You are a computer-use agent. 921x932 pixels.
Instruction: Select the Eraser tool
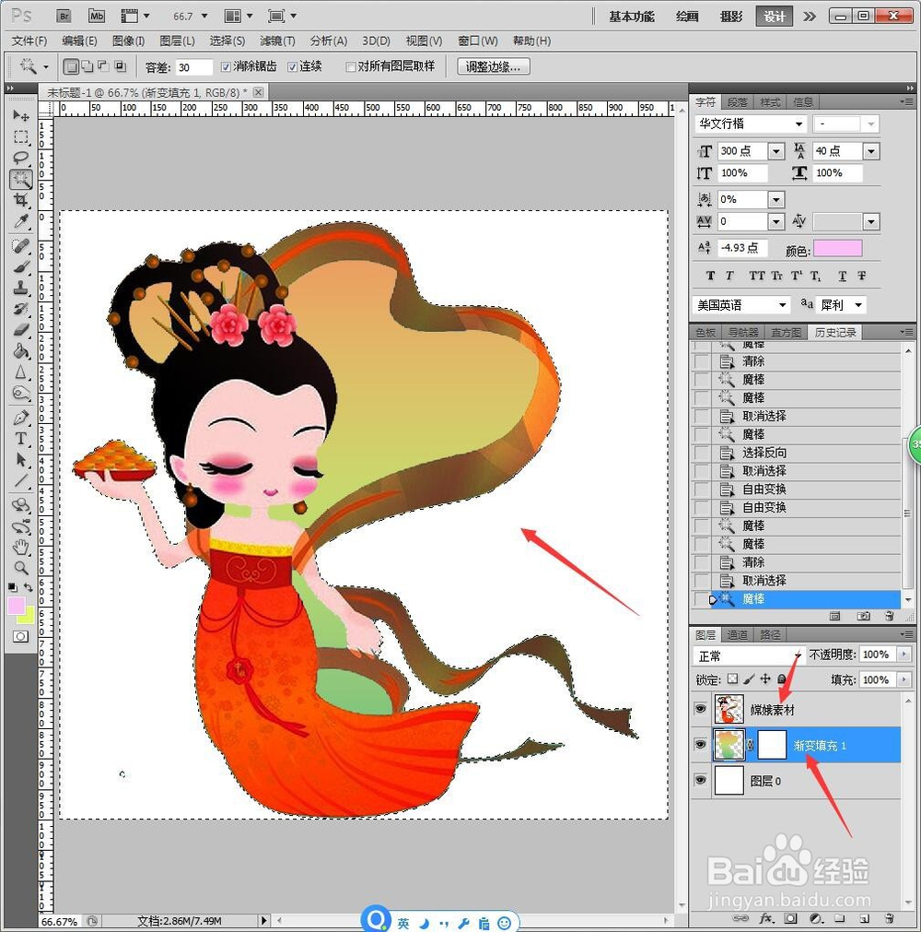click(21, 329)
